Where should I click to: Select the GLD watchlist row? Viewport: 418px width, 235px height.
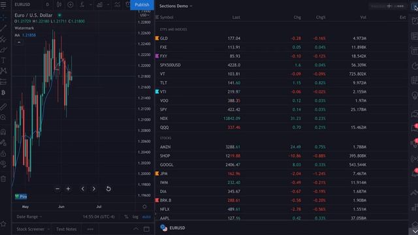point(281,39)
